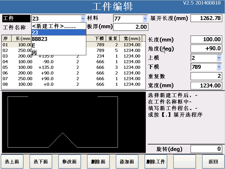Click the 删除工件 button
The width and height of the screenshot is (225, 169).
[156, 162]
